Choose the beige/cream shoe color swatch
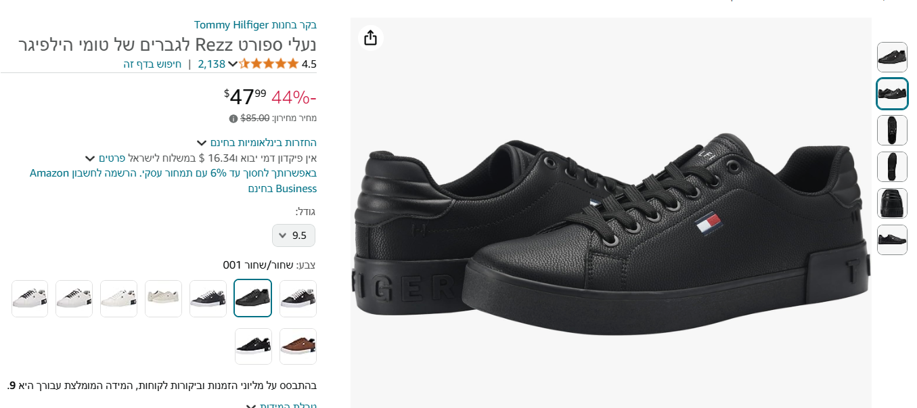 [163, 298]
